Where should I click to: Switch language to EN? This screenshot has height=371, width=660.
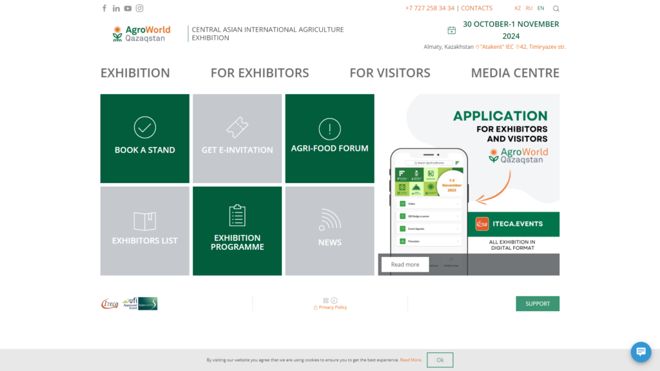coord(541,8)
